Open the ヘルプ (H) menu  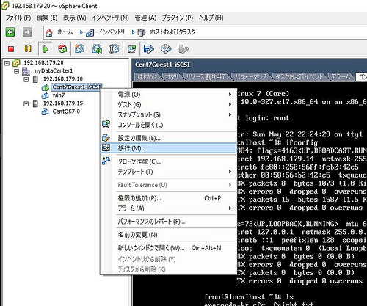[x=211, y=18]
